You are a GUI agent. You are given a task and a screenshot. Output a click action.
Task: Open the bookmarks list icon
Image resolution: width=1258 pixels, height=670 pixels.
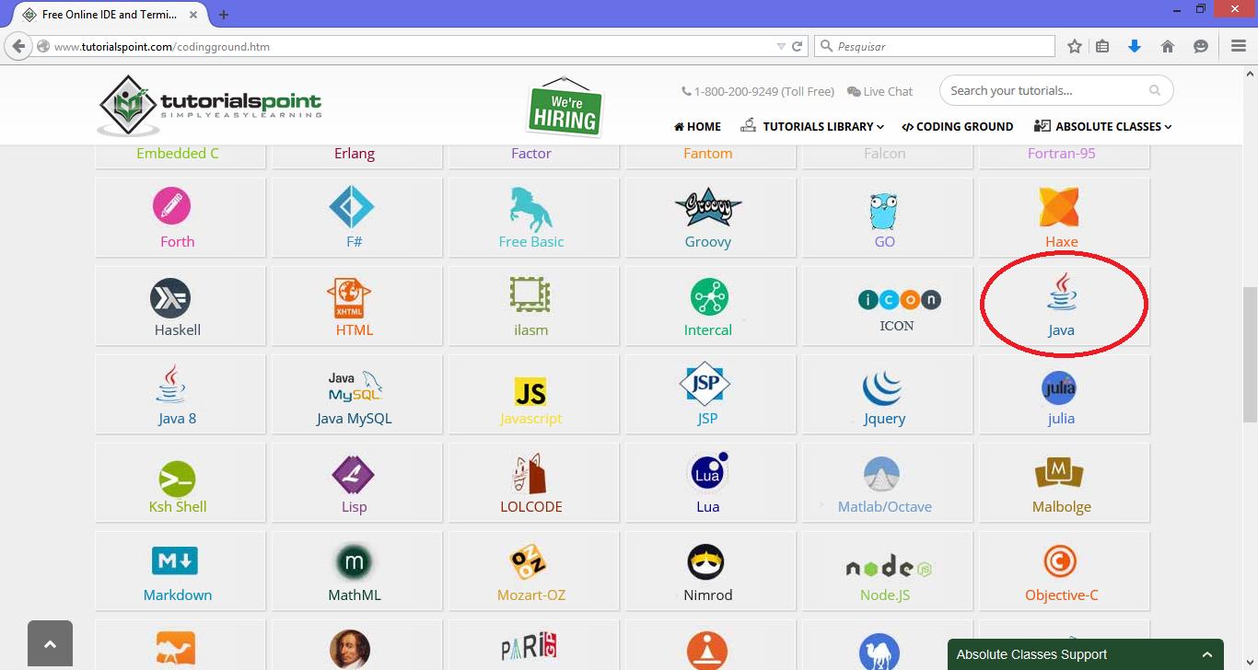[x=1102, y=46]
